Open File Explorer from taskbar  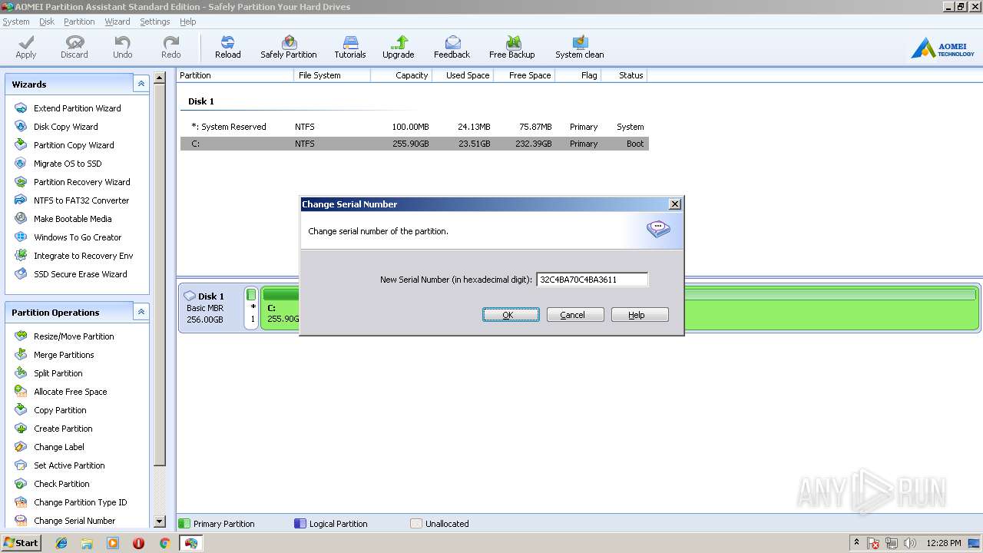[87, 543]
